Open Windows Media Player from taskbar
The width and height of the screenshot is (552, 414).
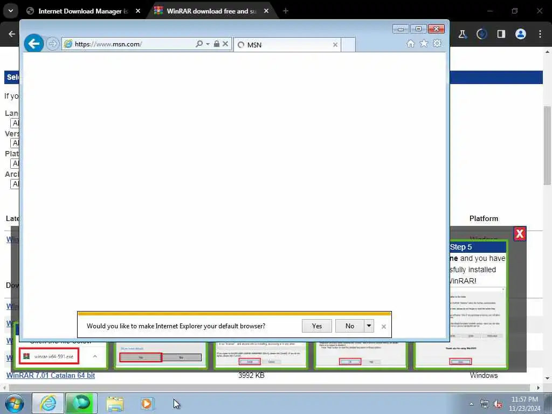[147, 403]
